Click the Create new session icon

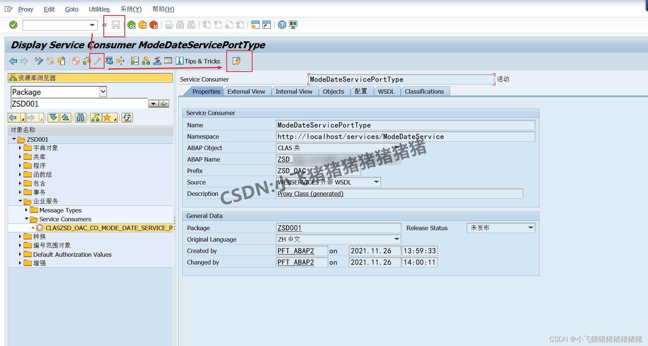255,25
